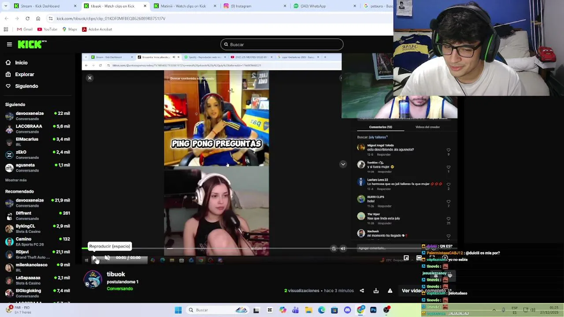Open the davooxeneize channel in Siguiendo
Screen dimensions: 564x317
[37, 116]
